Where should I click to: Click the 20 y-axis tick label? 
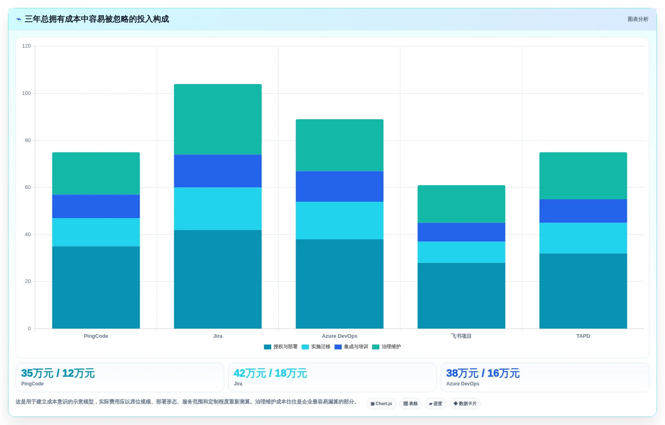pos(28,281)
